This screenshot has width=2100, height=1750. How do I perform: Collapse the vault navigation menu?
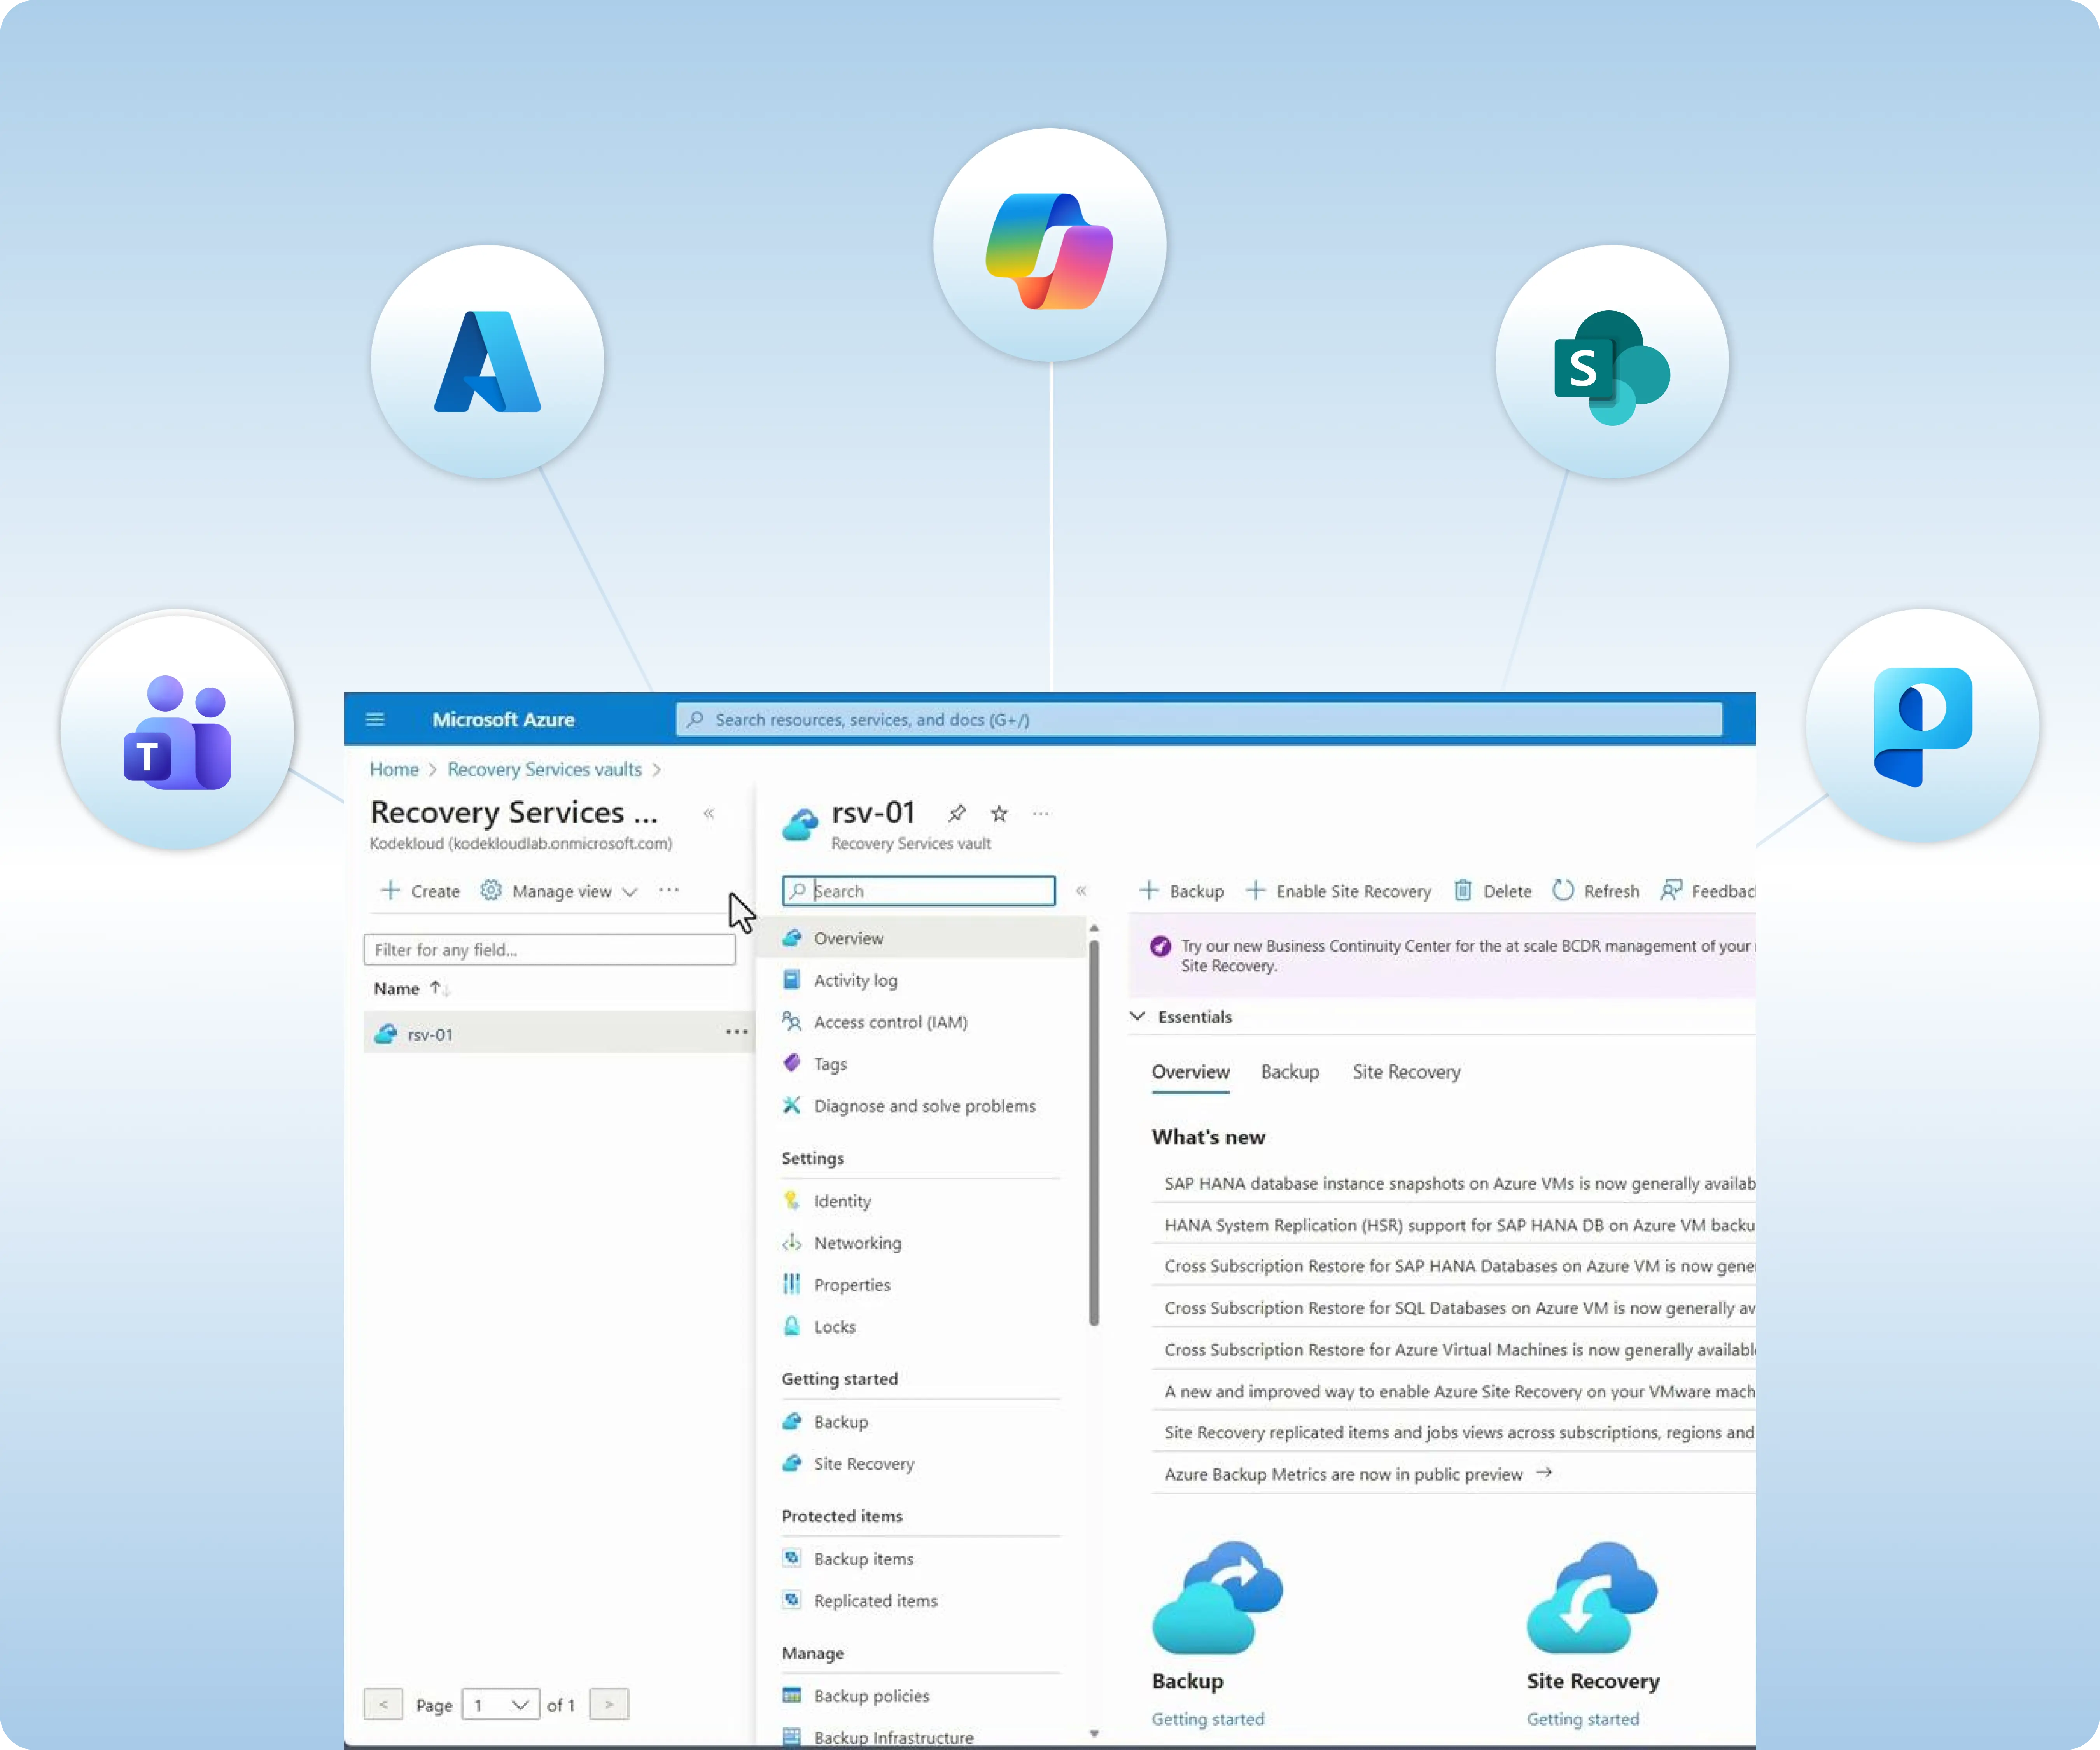pos(1081,890)
